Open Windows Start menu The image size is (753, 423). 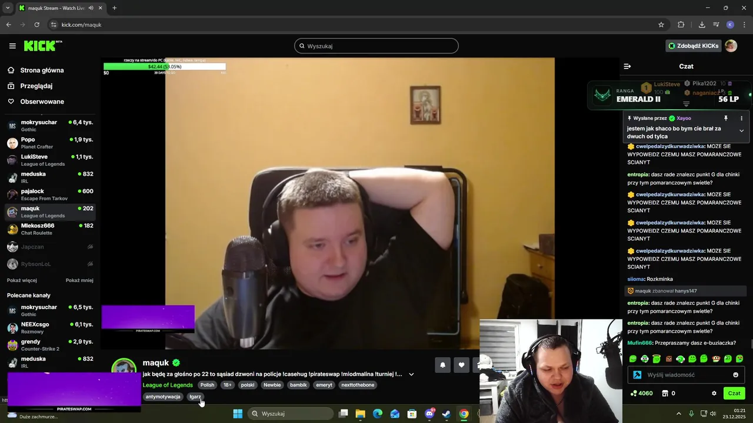238,414
